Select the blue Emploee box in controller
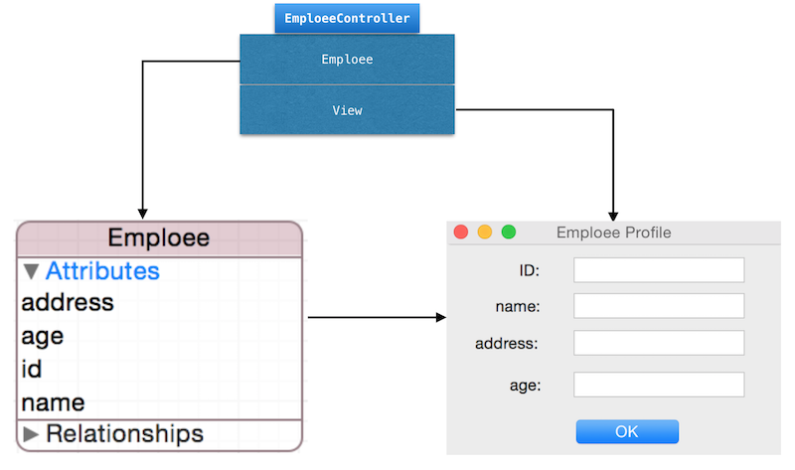 pyautogui.click(x=347, y=60)
